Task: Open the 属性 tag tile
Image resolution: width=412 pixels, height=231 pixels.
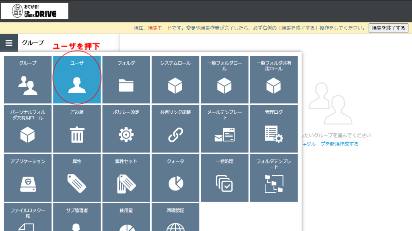Action: pyautogui.click(x=77, y=178)
